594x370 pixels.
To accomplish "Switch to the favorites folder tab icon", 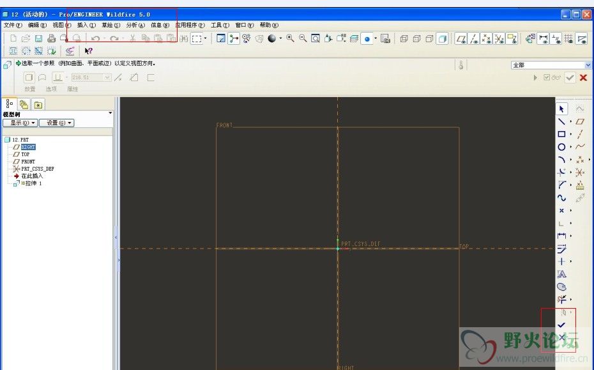I will tap(38, 105).
